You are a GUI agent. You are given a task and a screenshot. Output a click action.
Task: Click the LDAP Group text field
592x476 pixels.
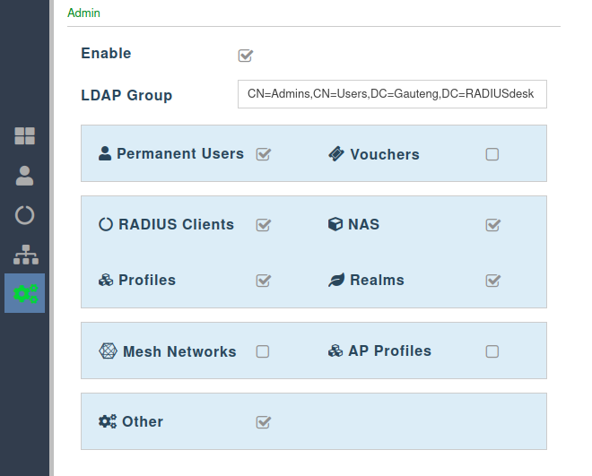pyautogui.click(x=392, y=94)
